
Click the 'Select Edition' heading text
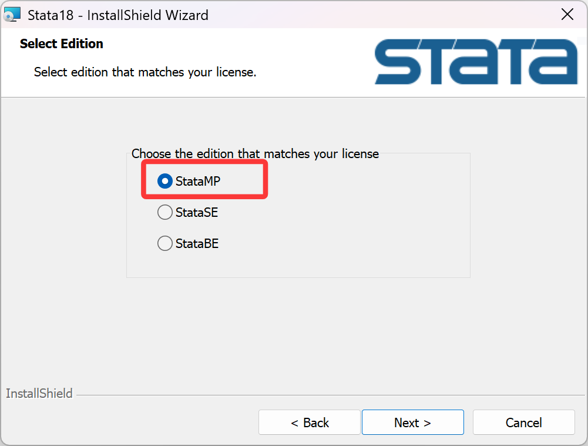click(x=62, y=43)
